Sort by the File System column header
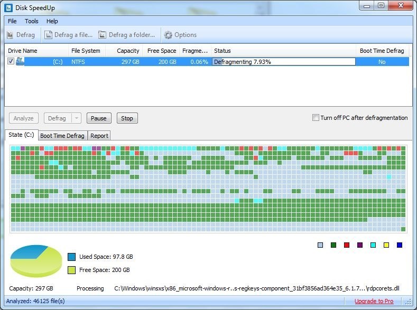This screenshot has height=310, width=417. pos(87,51)
